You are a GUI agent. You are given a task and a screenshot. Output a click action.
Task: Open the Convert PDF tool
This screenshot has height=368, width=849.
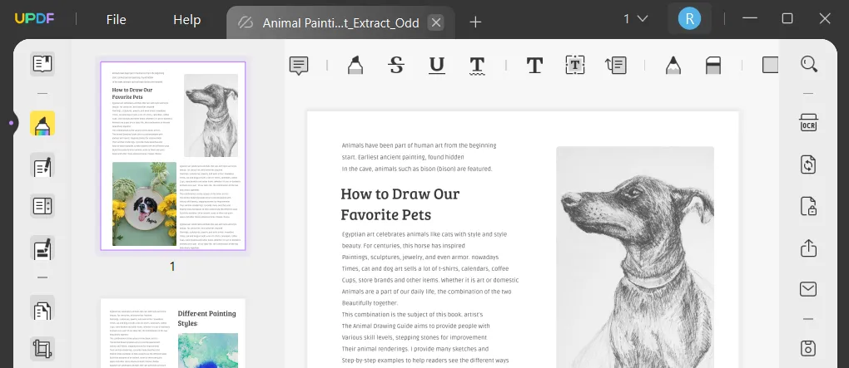(808, 164)
